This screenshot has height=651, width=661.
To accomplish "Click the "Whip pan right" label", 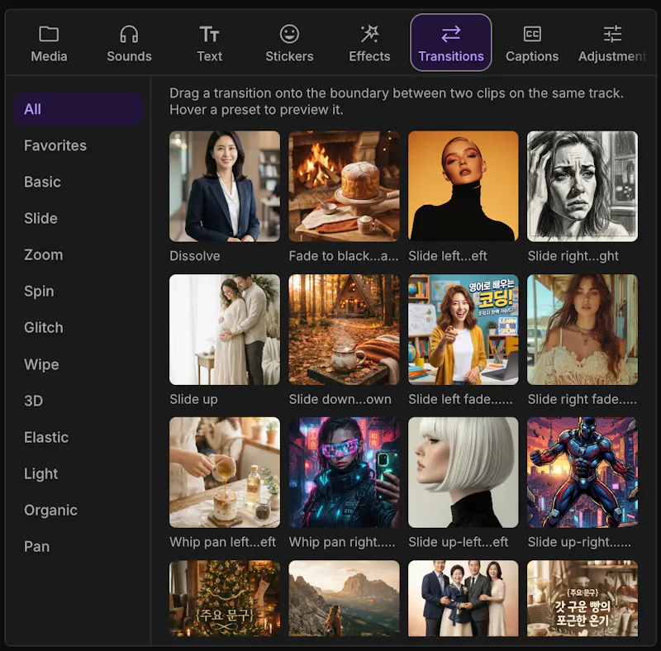I will (x=342, y=542).
